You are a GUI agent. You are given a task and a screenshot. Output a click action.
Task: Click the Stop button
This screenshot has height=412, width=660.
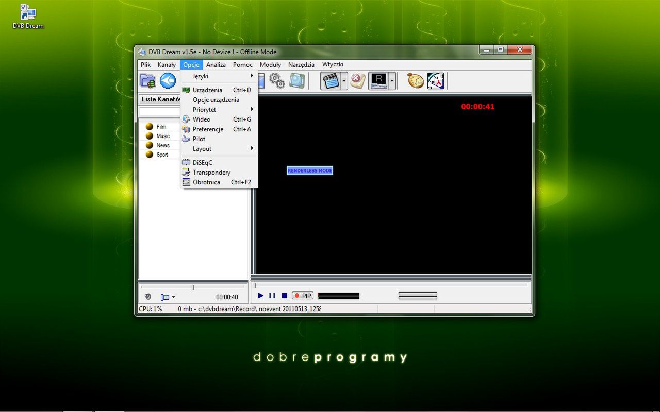click(284, 296)
